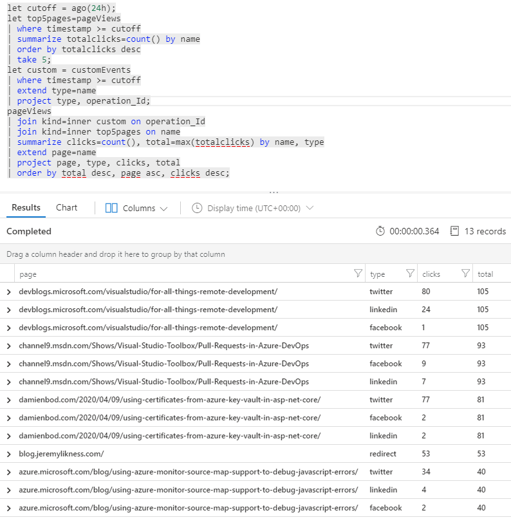Expand the azure.microsoft.com linkedin row
511x524 pixels.
tap(9, 490)
